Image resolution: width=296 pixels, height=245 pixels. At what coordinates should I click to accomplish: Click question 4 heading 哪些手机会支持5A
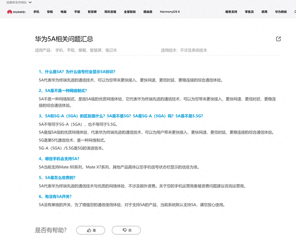tap(59, 159)
